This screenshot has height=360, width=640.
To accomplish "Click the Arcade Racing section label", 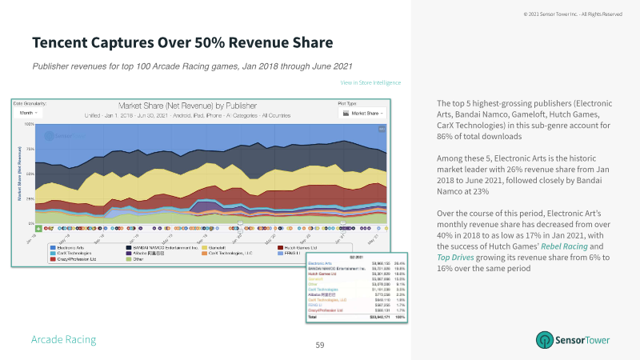I will click(64, 339).
